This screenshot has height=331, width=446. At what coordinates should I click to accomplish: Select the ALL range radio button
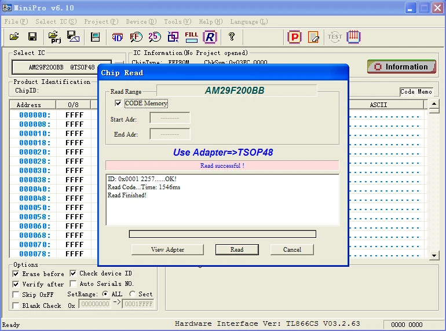[105, 294]
